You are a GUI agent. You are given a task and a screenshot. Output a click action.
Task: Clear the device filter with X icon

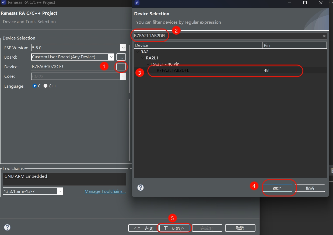point(324,36)
